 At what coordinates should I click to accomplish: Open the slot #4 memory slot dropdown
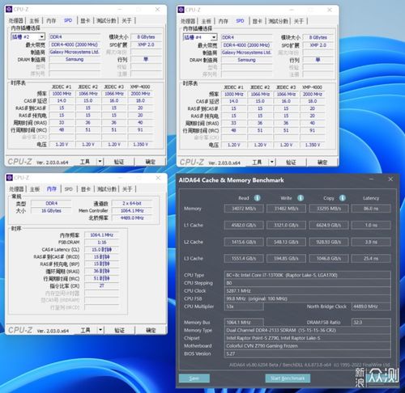click(x=214, y=37)
